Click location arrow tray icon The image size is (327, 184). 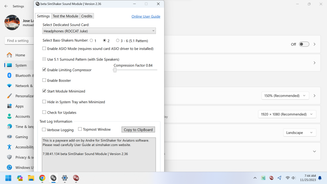pos(280,178)
